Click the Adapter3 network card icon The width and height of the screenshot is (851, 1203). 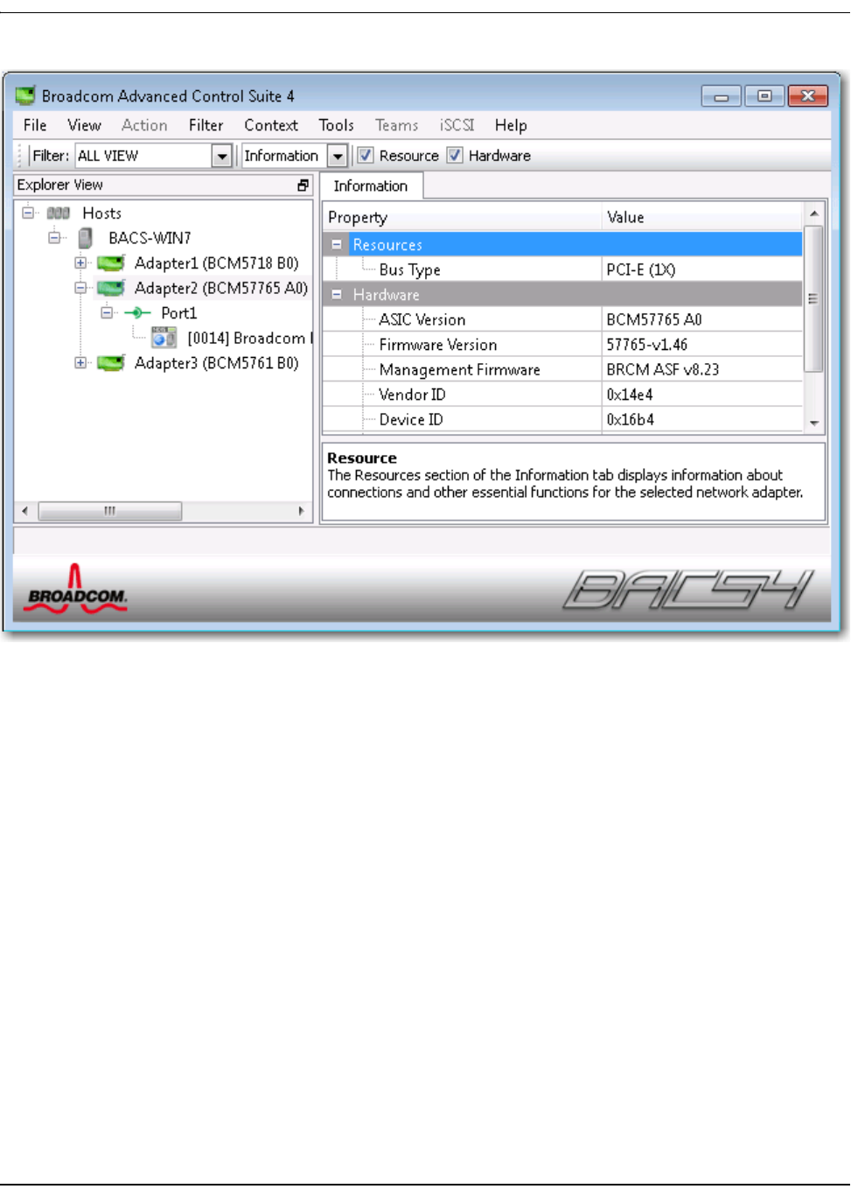(x=110, y=363)
